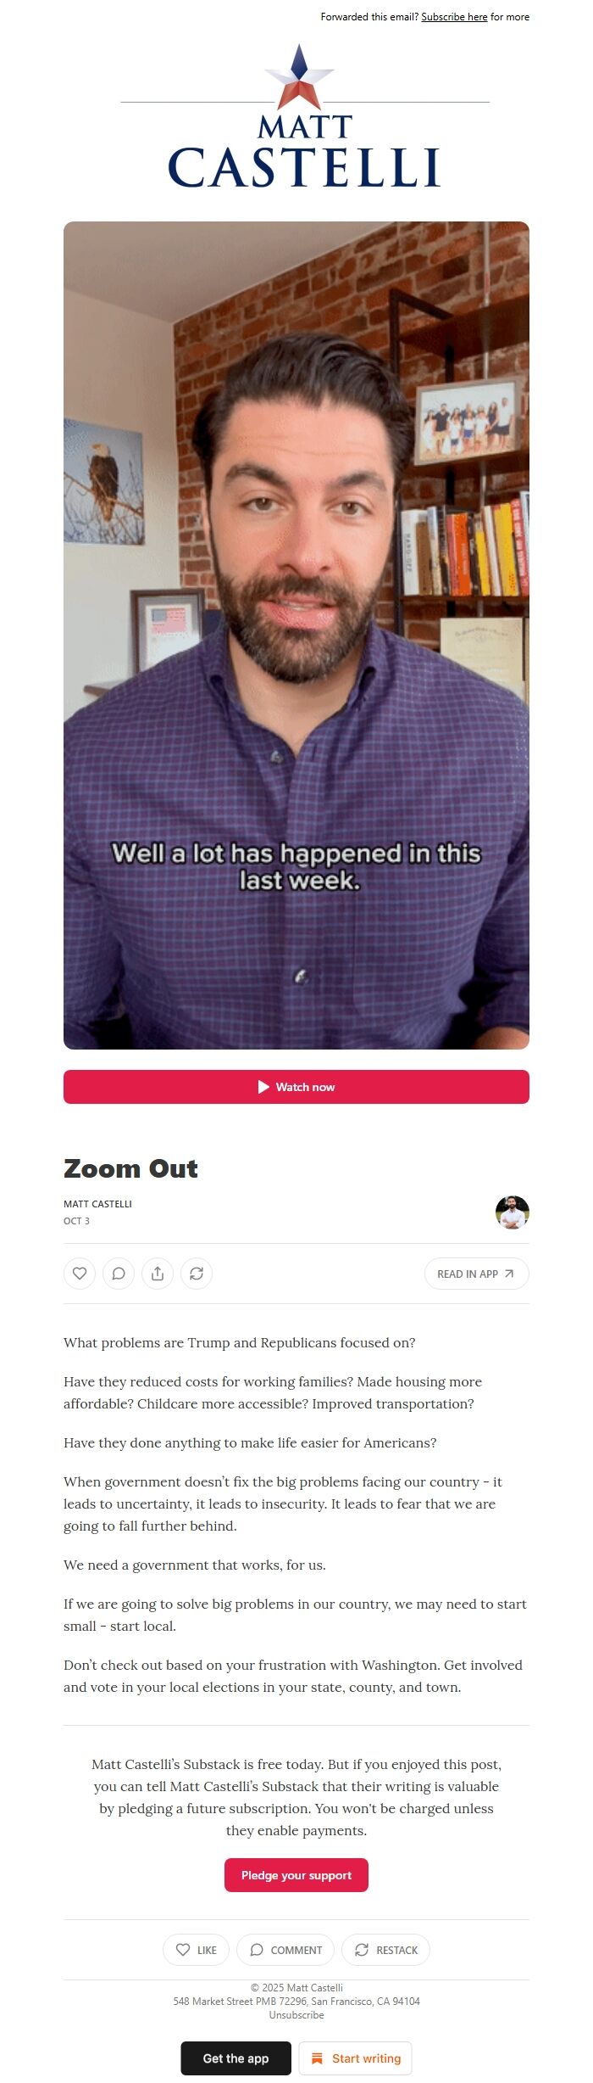Open the video thumbnail of Matt Castelli
The width and height of the screenshot is (593, 2083).
point(296,636)
